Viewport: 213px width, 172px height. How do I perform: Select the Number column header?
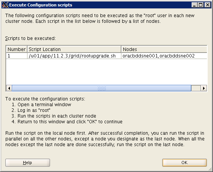point(16,49)
